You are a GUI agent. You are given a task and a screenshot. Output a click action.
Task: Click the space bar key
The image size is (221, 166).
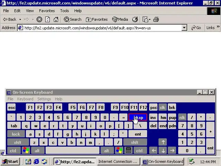72,150
